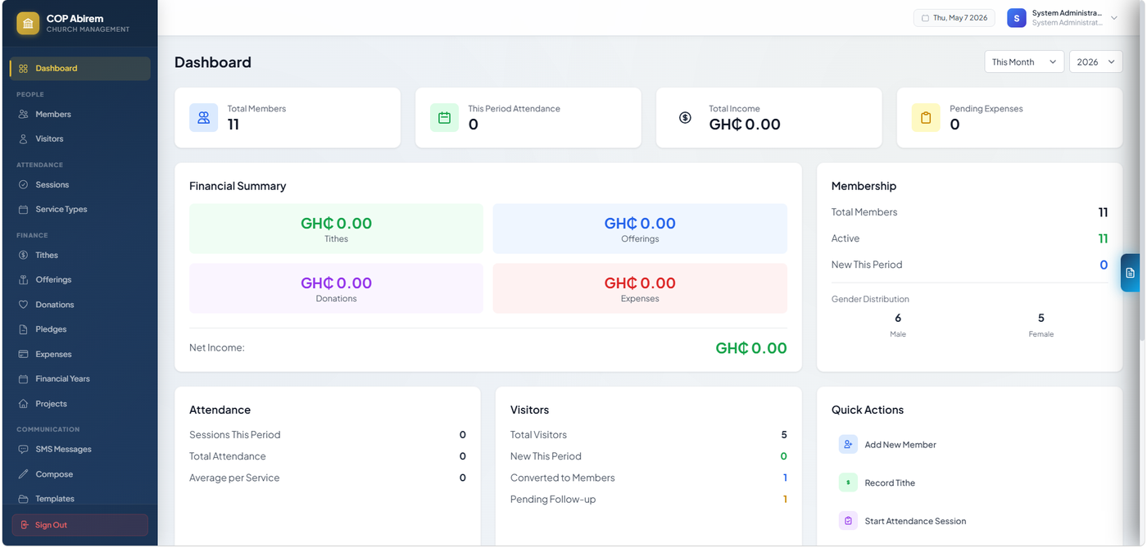Screen dimensions: 1147x548
Task: Open the This Month period dropdown
Action: coord(1024,62)
